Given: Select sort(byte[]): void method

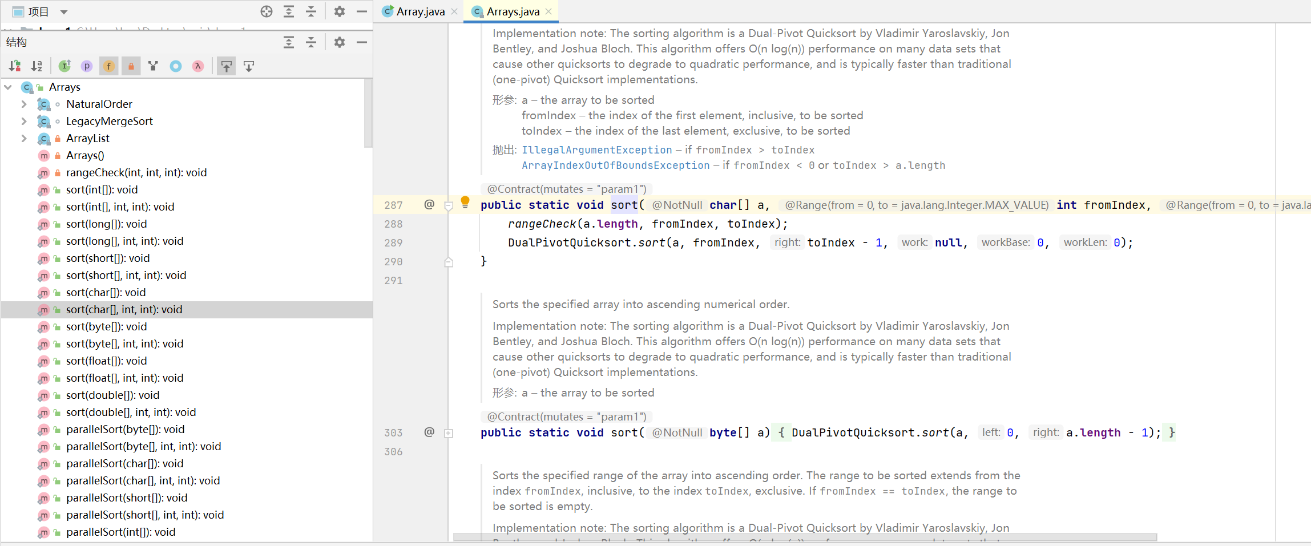Looking at the screenshot, I should coord(106,327).
